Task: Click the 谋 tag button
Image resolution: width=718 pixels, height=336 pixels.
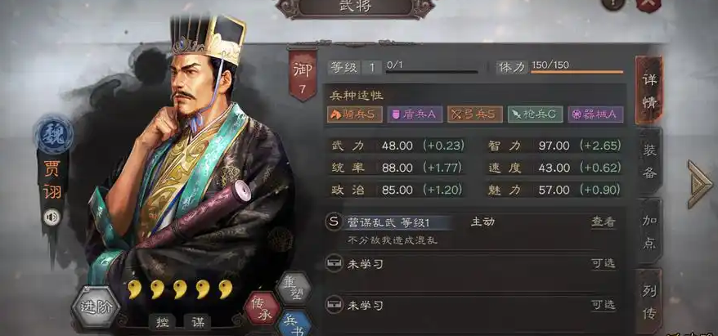Action: (x=197, y=322)
